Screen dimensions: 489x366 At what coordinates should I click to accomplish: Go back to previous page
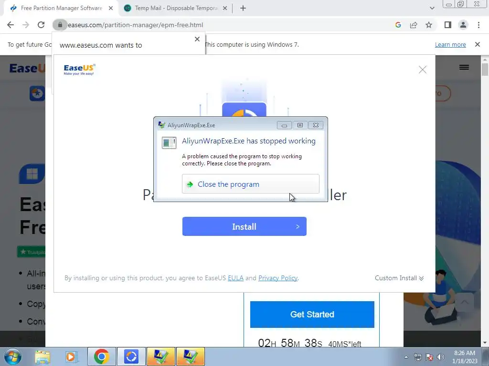click(11, 25)
